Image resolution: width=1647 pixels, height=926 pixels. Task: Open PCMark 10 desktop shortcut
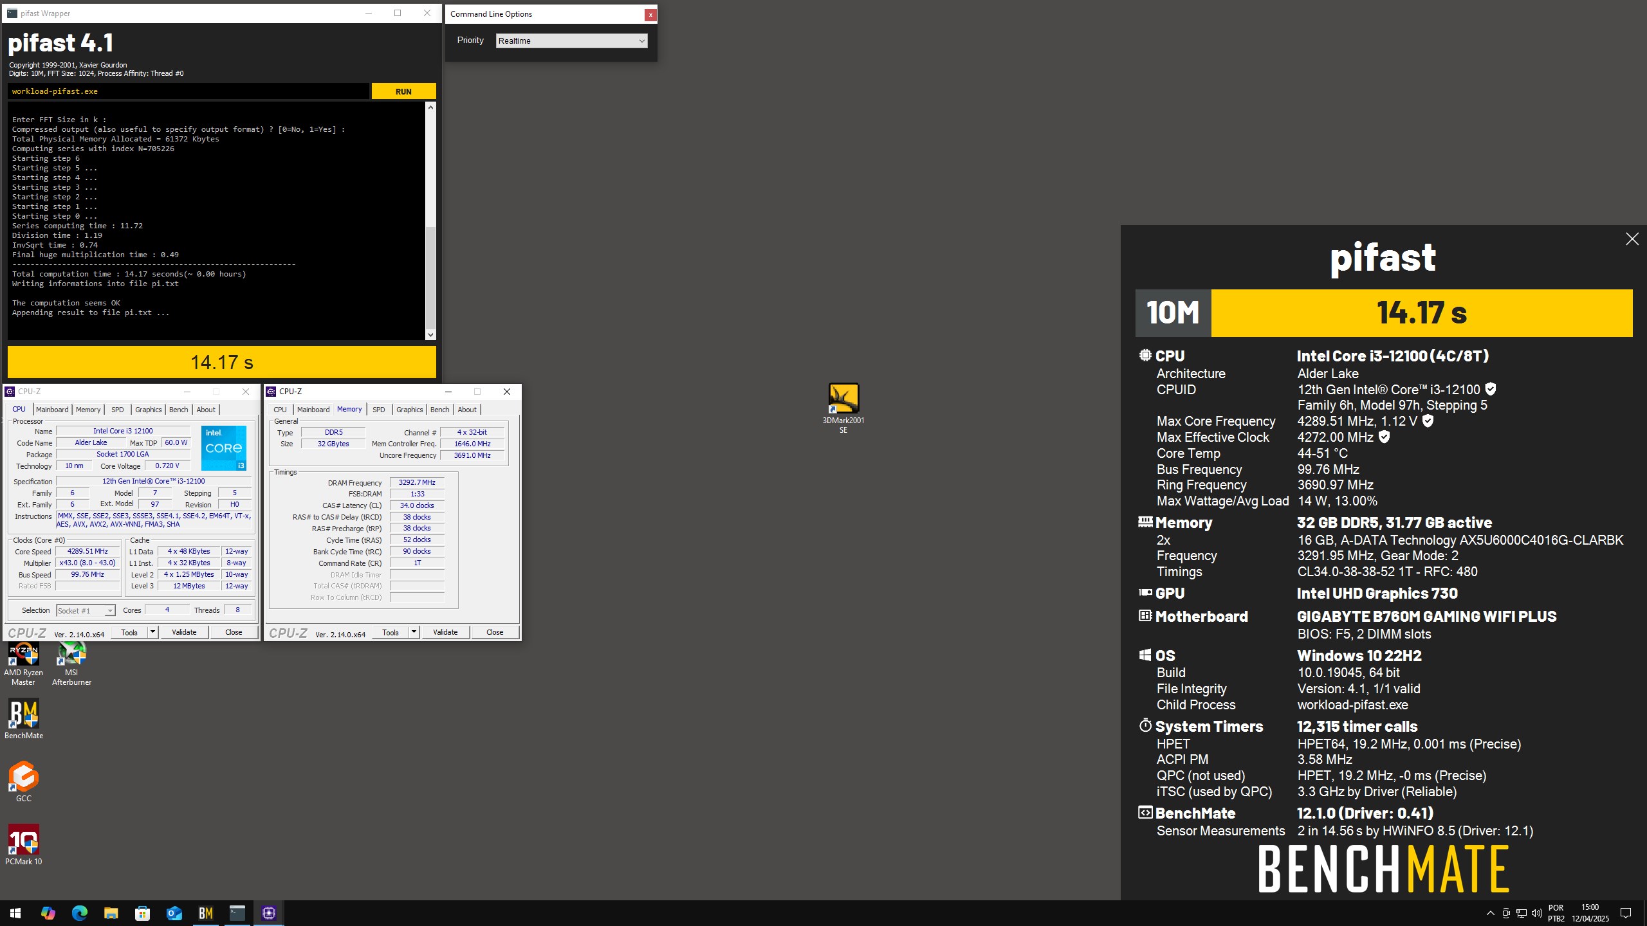[24, 844]
